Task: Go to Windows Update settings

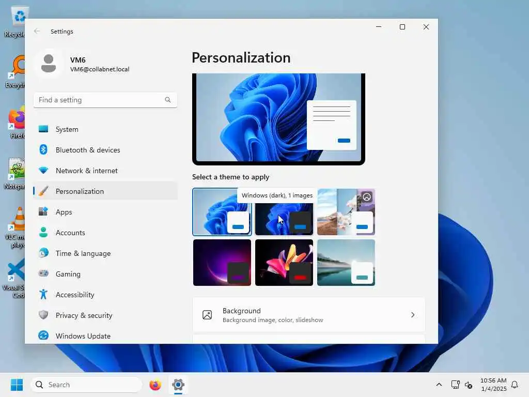Action: click(x=105, y=335)
